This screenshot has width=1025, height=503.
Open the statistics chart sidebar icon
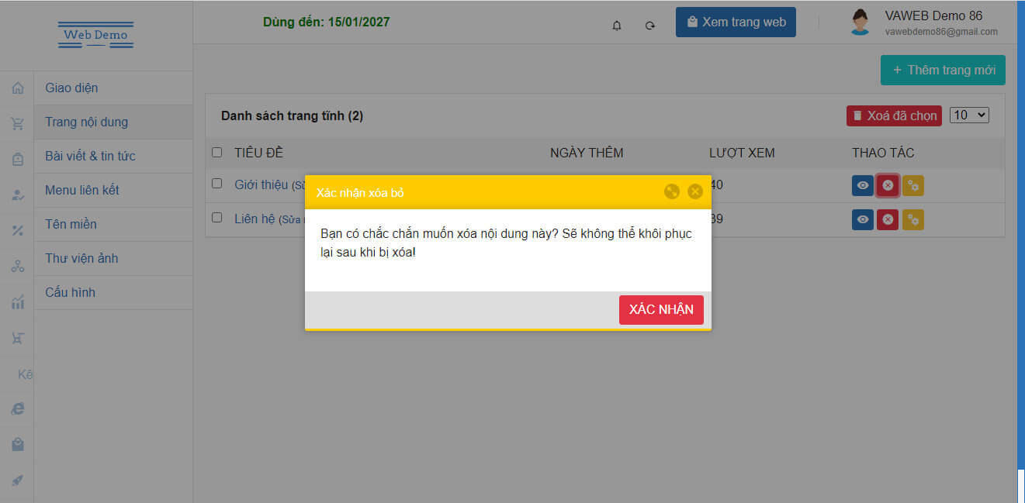click(x=18, y=302)
